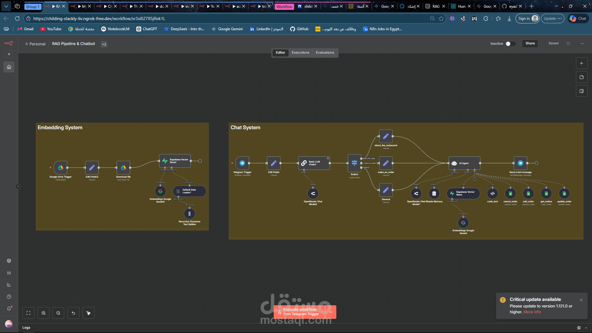The image size is (592, 333).
Task: Fit workflow to view icon
Action: (28, 313)
